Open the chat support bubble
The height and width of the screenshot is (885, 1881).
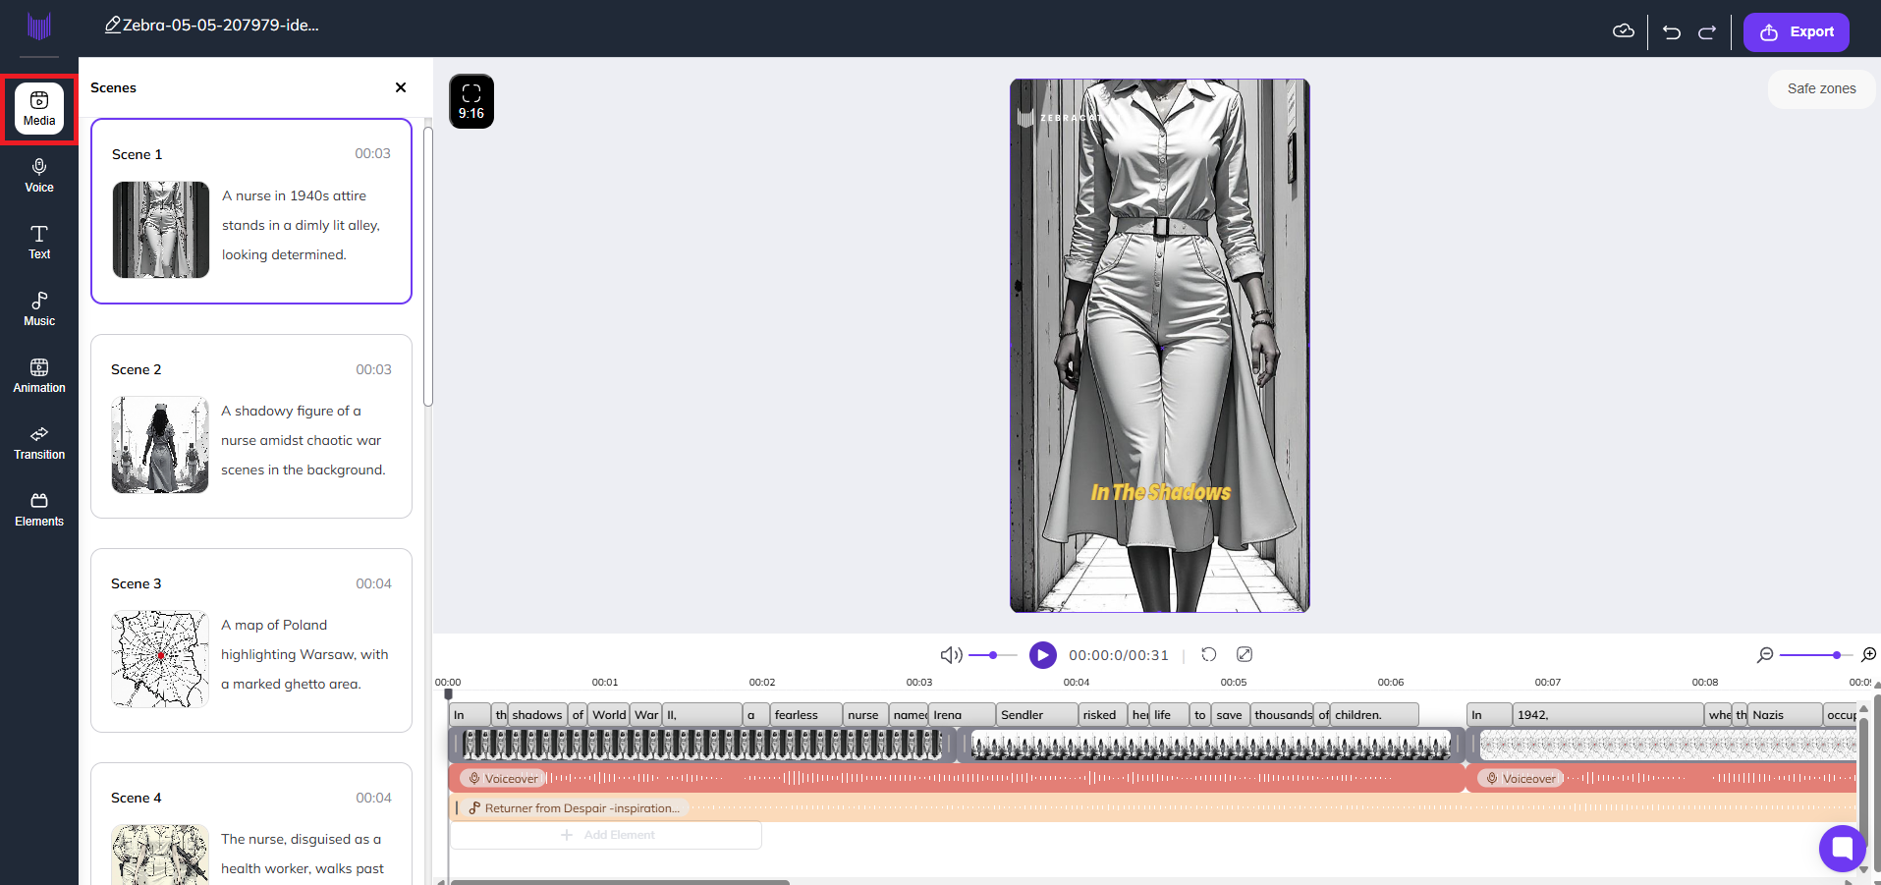click(1843, 848)
